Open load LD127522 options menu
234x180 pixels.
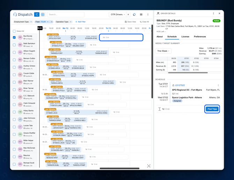218,85
